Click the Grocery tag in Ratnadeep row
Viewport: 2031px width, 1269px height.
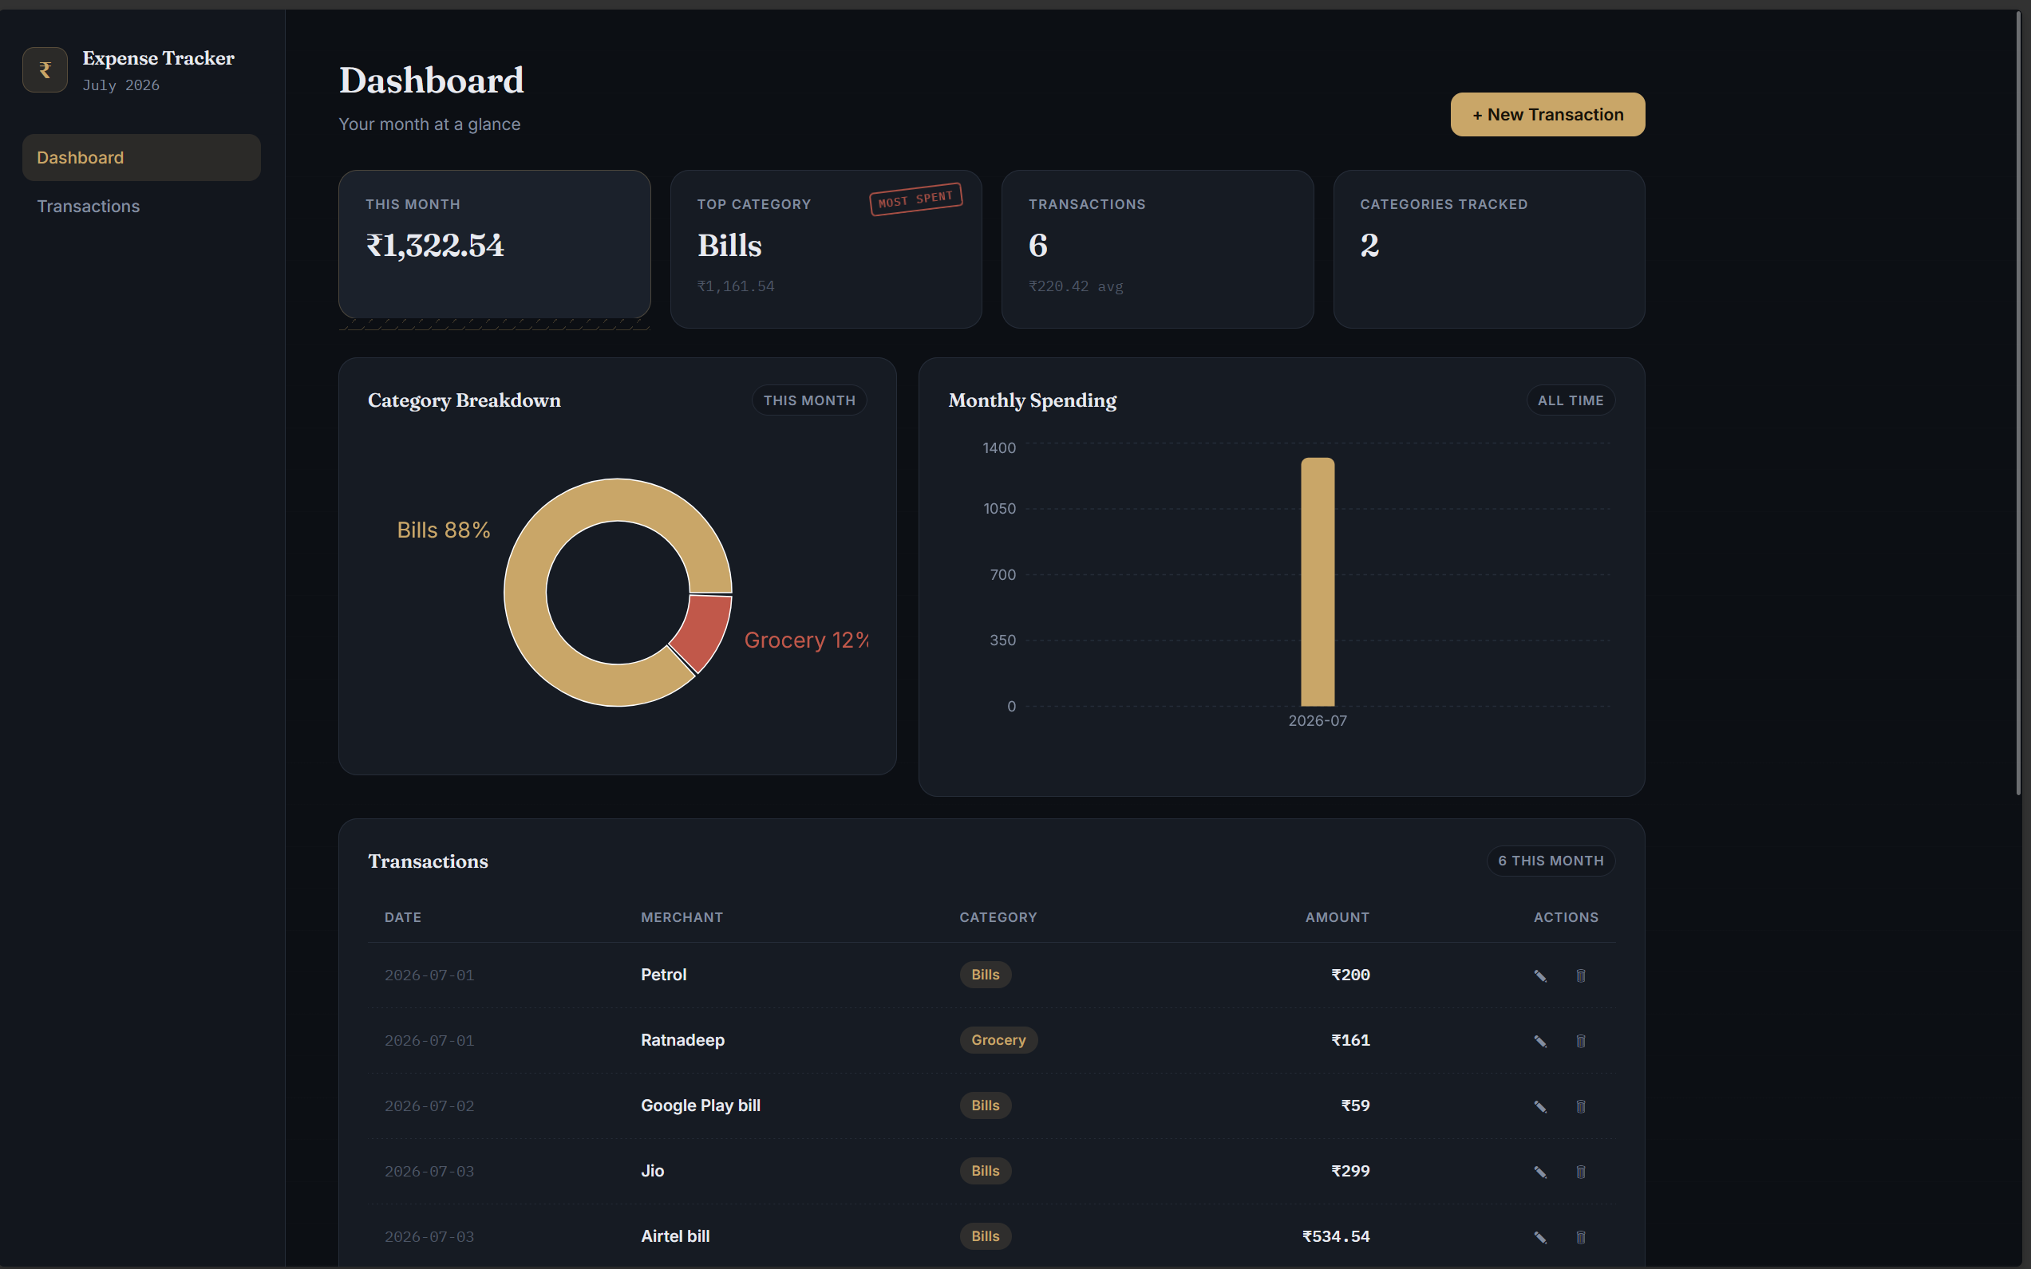998,1040
